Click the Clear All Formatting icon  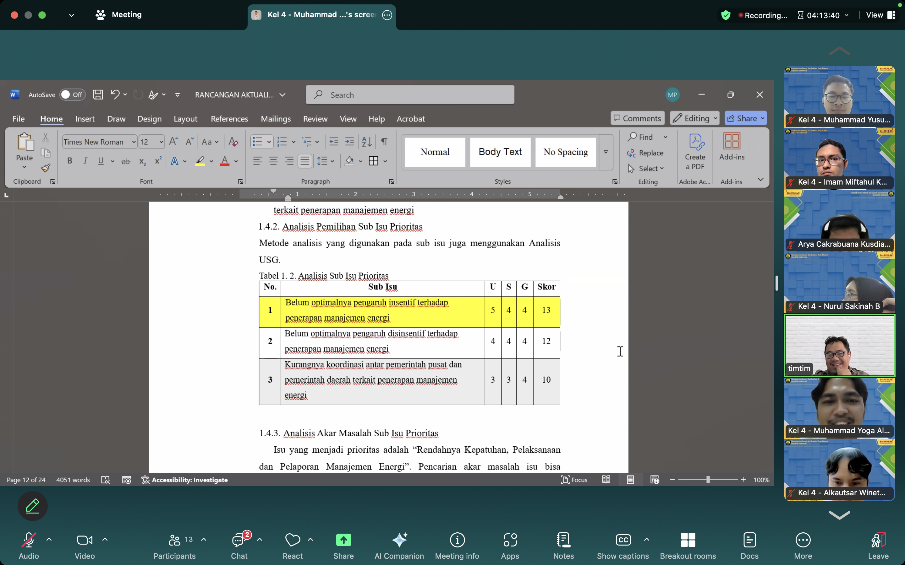pos(233,142)
